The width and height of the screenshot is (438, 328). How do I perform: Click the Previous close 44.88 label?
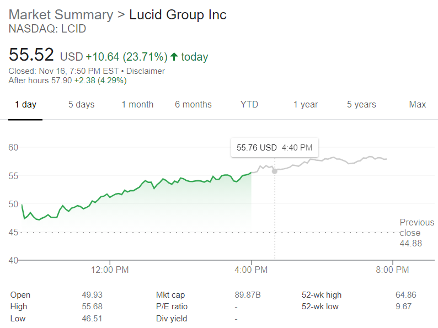coord(416,233)
